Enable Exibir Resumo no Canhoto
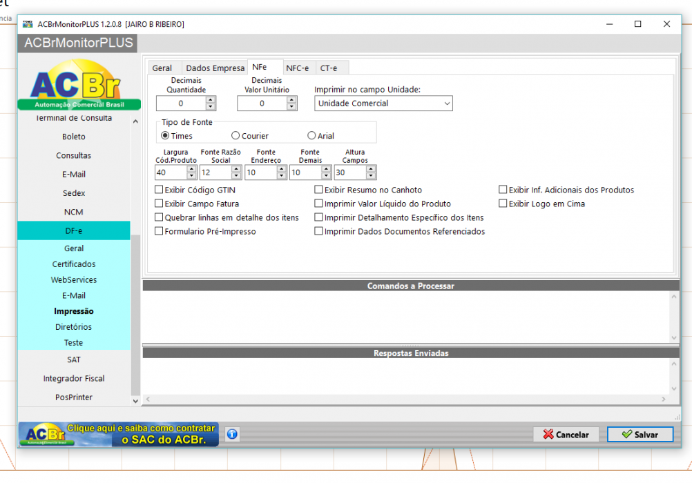Image resolution: width=692 pixels, height=483 pixels. [x=318, y=190]
